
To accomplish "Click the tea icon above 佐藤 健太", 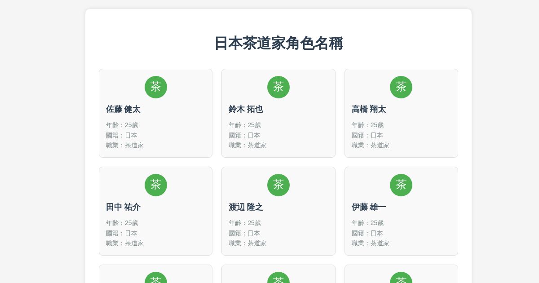I will click(x=155, y=87).
